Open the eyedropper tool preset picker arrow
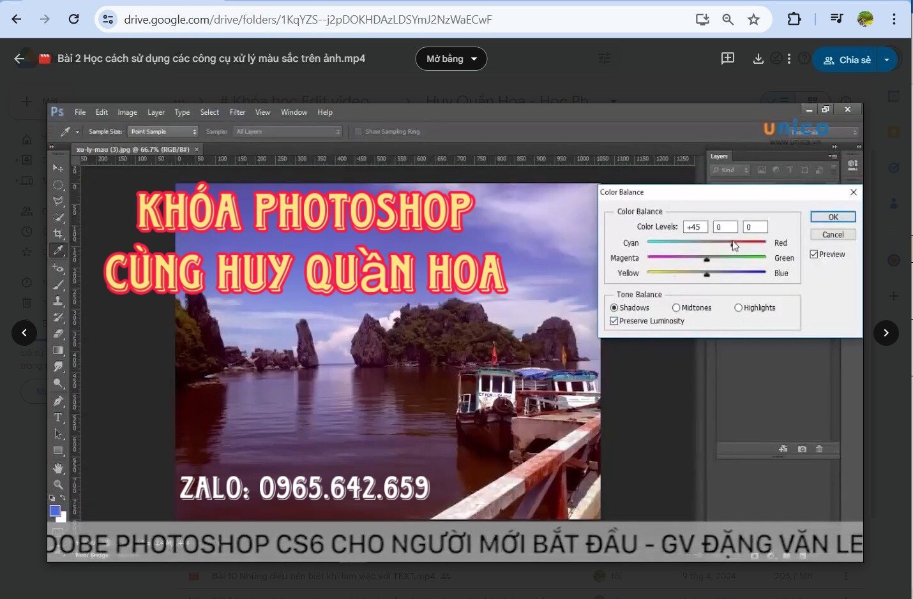913x599 pixels. (77, 131)
